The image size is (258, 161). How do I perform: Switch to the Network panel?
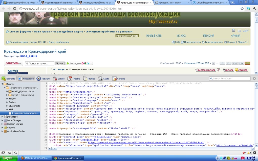pos(43,79)
